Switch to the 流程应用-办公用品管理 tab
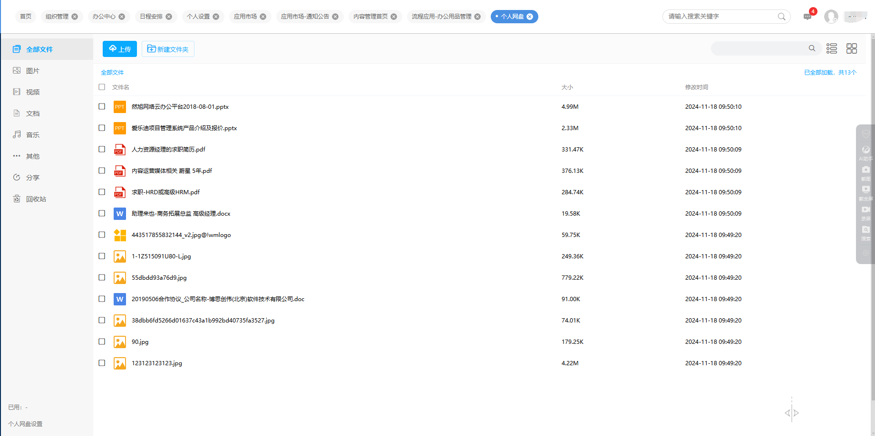 441,17
